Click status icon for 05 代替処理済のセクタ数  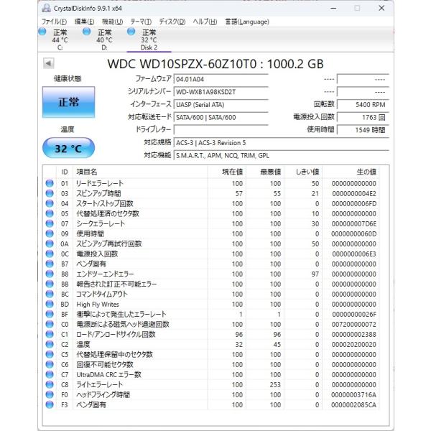coord(50,213)
